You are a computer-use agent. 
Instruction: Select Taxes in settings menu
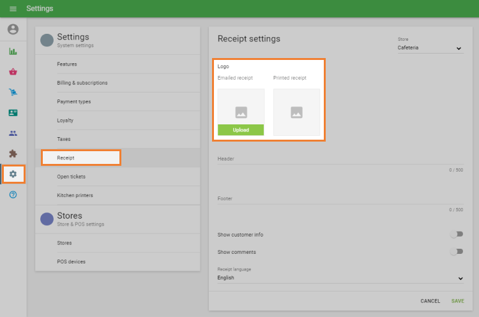(x=64, y=139)
